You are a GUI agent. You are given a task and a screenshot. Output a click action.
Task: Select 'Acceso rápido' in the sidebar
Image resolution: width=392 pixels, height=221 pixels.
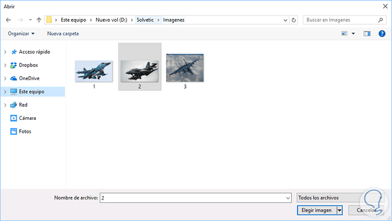(x=34, y=52)
